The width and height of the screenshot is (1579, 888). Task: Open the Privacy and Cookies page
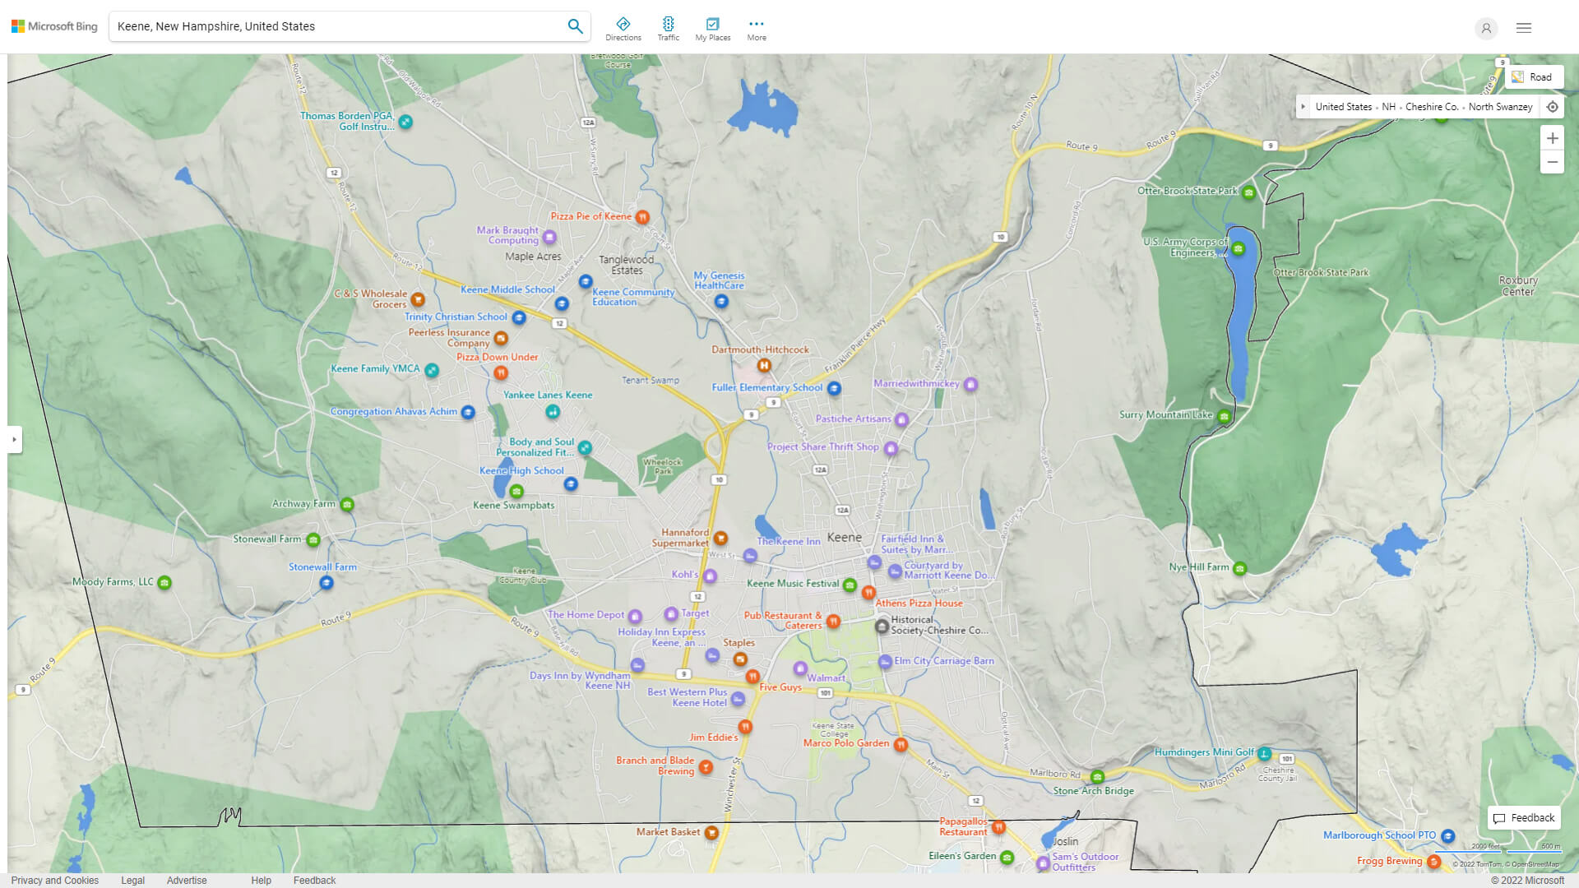[x=54, y=880]
